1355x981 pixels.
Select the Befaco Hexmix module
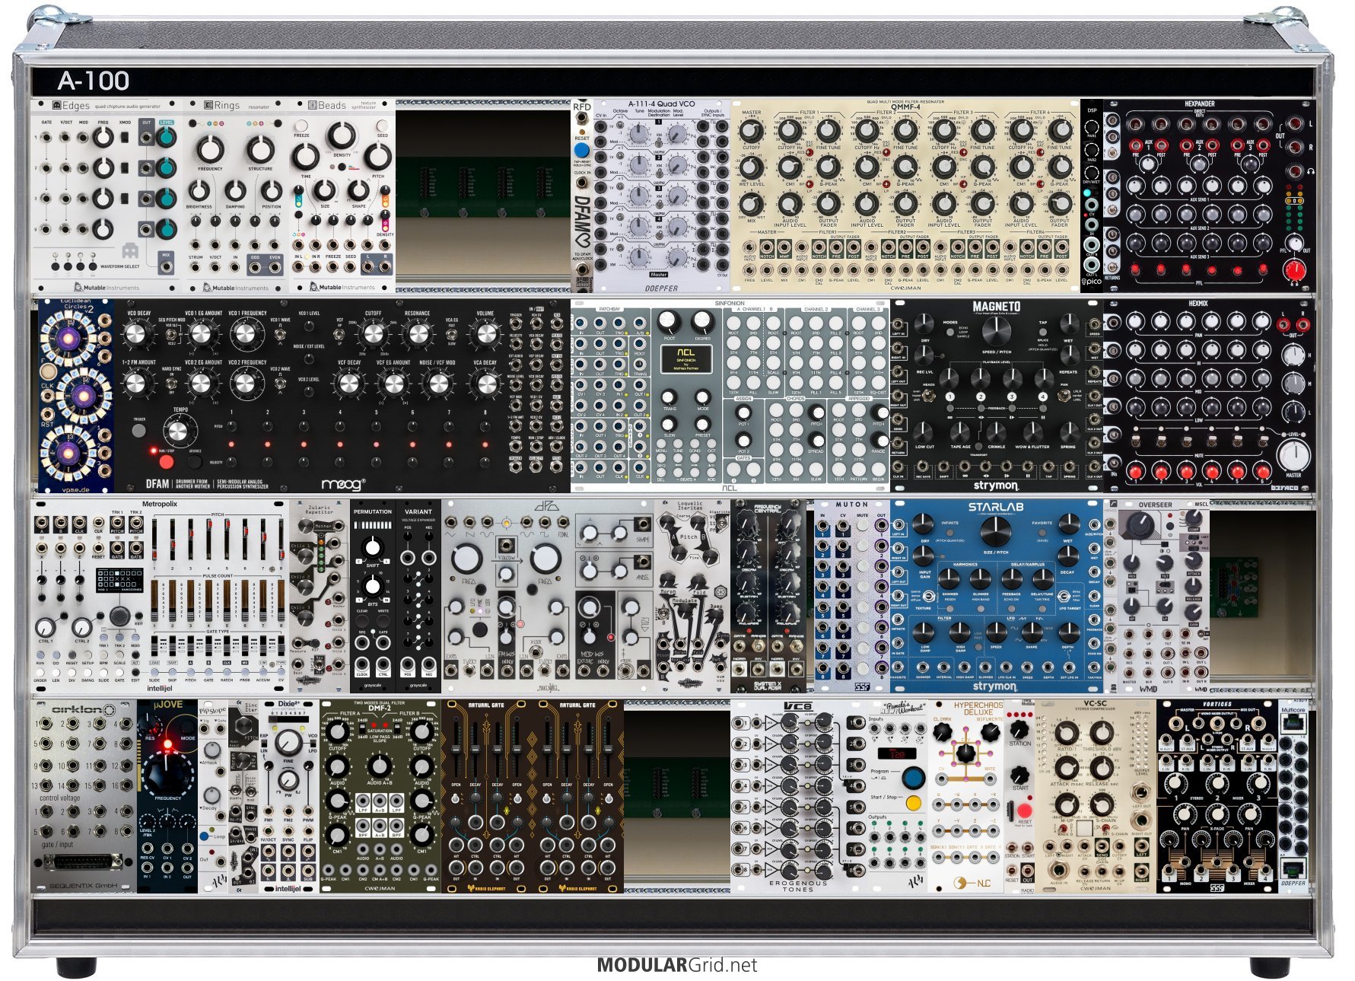tap(1210, 396)
